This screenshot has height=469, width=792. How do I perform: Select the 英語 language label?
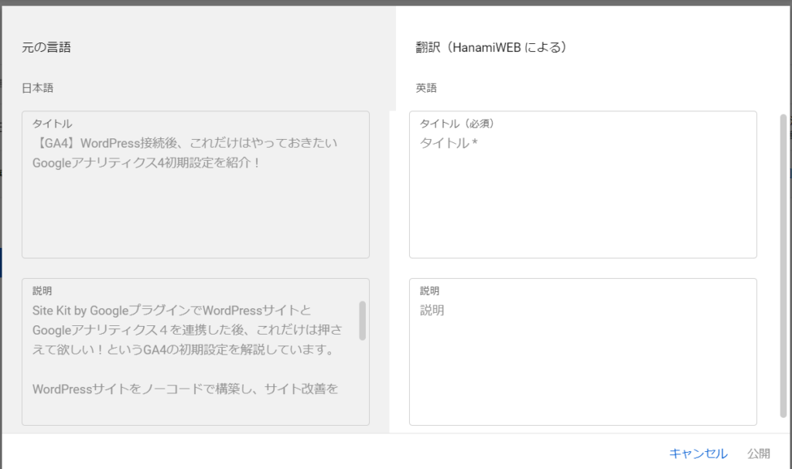[426, 88]
